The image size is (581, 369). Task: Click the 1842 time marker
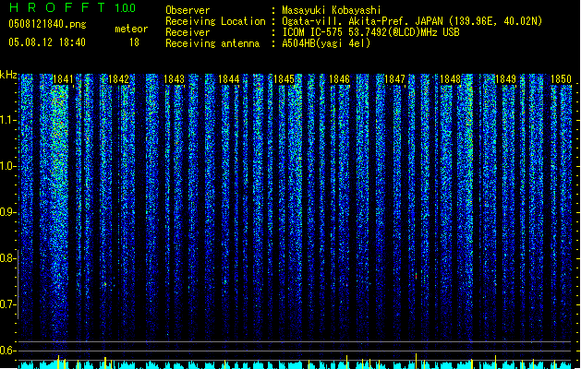click(118, 79)
